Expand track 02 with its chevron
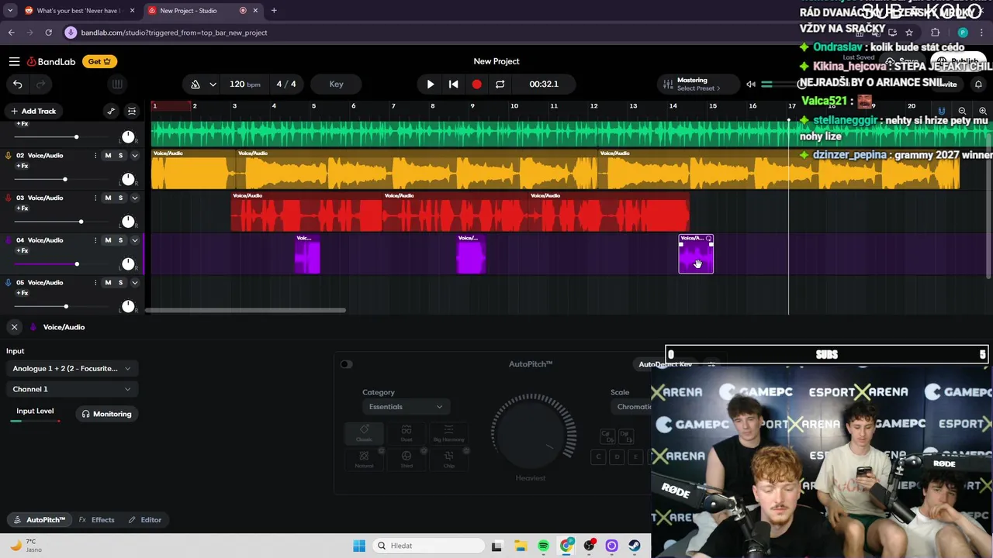Image resolution: width=993 pixels, height=558 pixels. coord(134,155)
